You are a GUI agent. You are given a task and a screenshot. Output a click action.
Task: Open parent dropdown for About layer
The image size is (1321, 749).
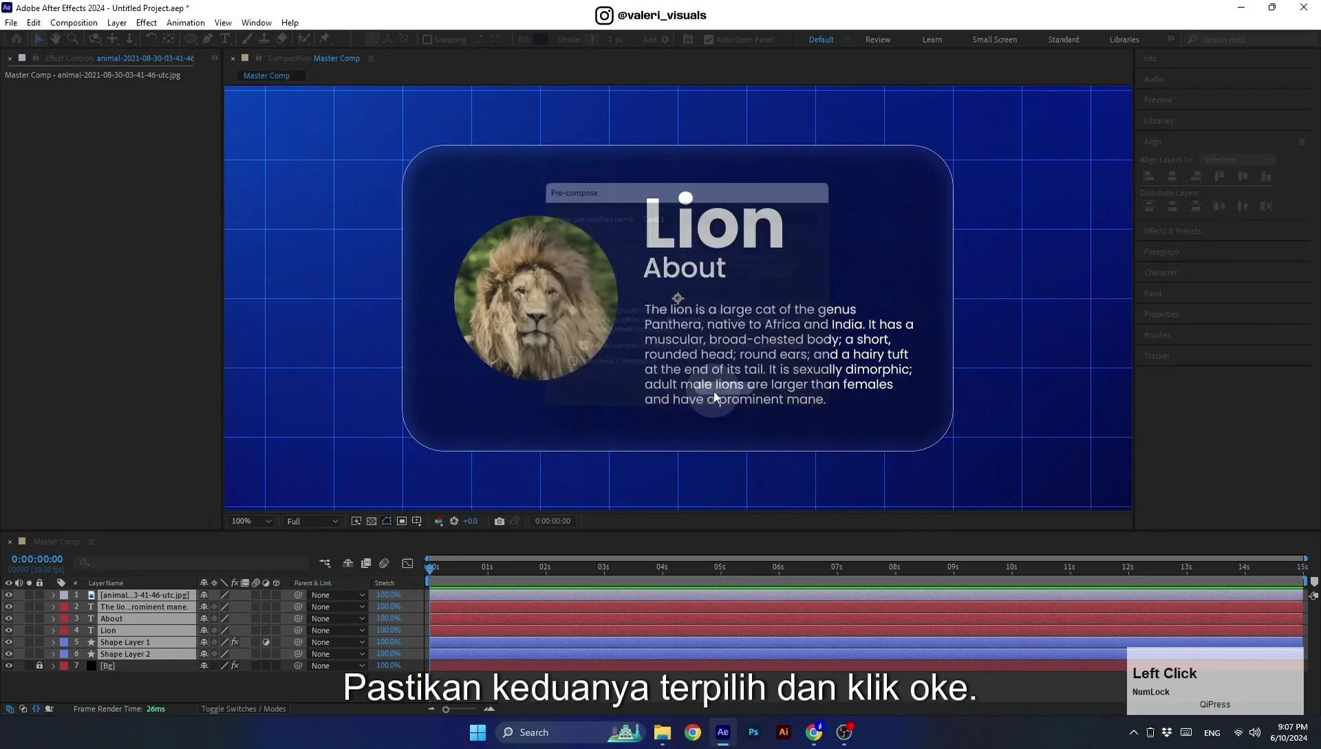click(338, 619)
